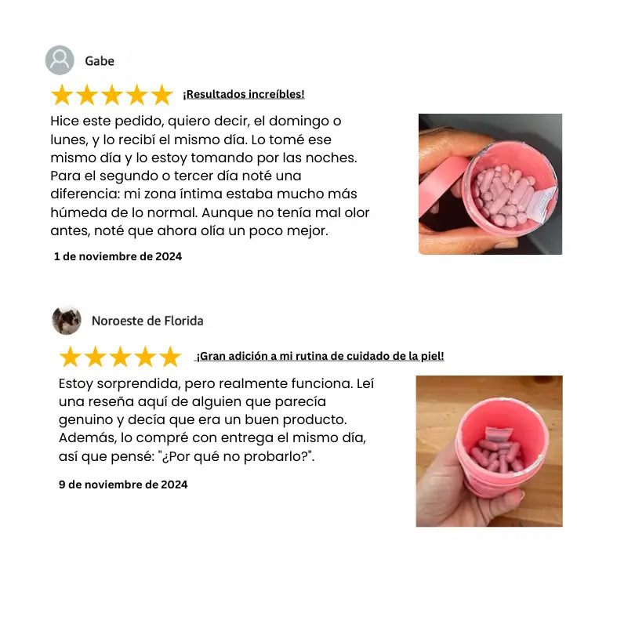Viewport: 635px width, 635px height.
Task: Click the date 9 de noviembre de 2024
Action: tap(123, 484)
